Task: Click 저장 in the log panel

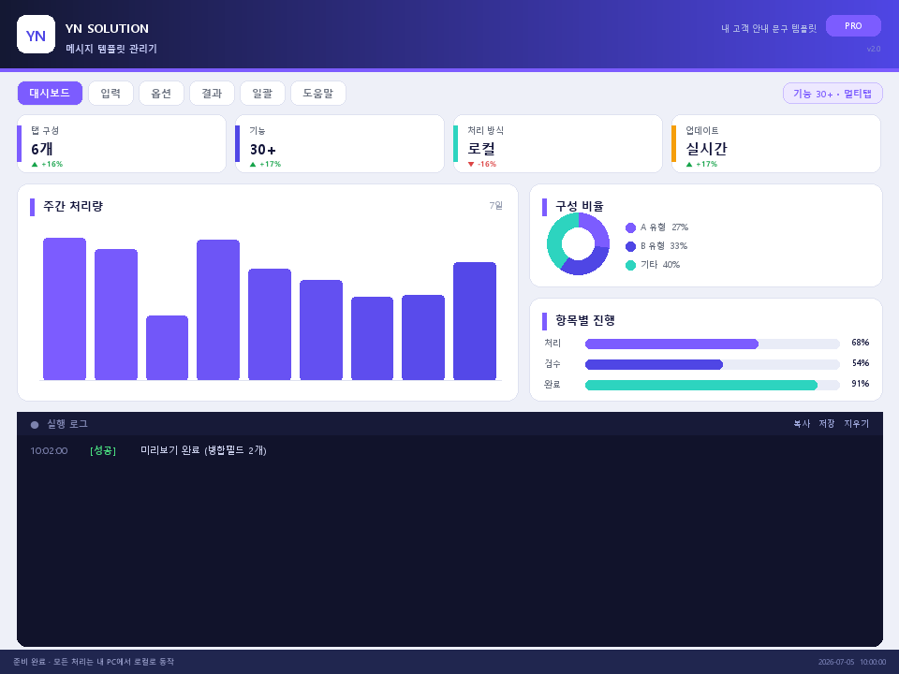Action: 827,423
